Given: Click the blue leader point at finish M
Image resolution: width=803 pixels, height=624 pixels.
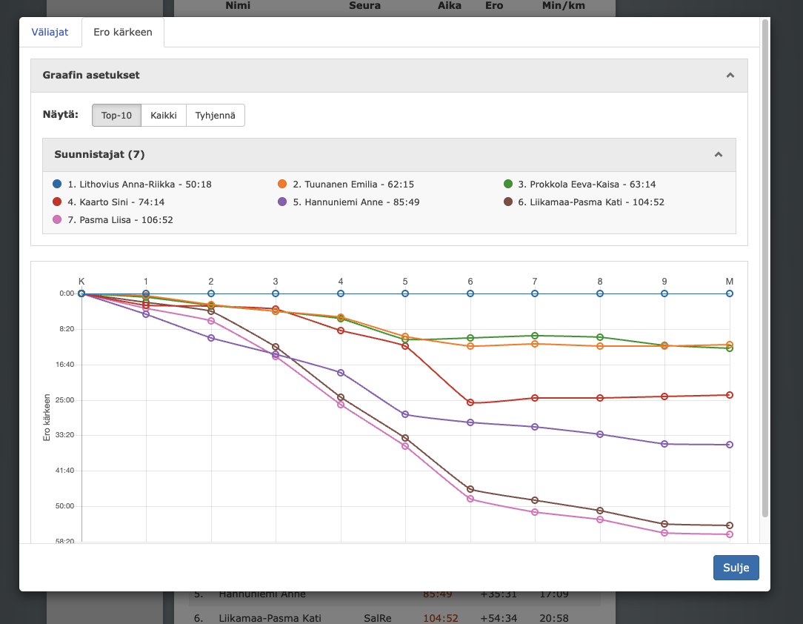Looking at the screenshot, I should point(730,293).
